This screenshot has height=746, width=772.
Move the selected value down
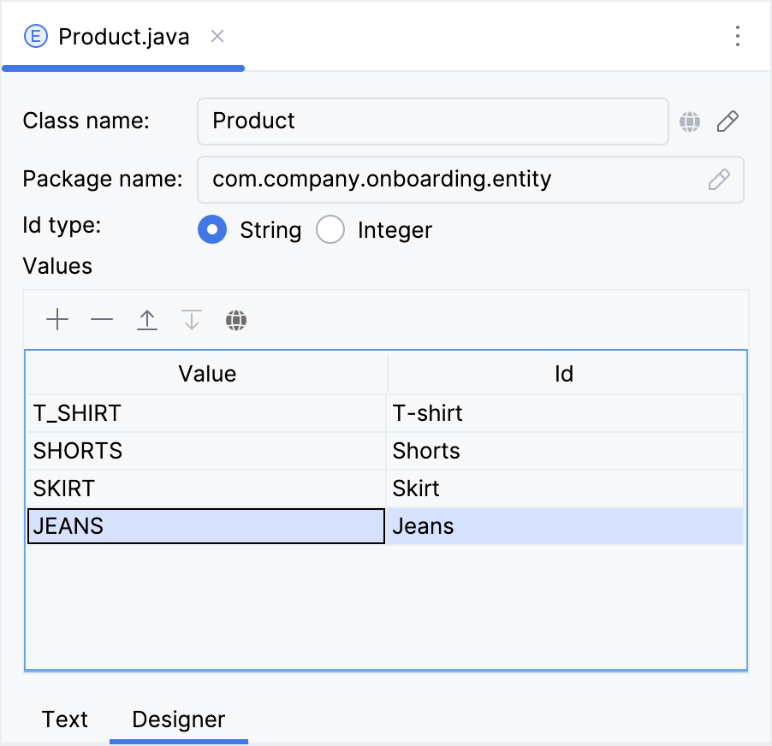coord(192,319)
